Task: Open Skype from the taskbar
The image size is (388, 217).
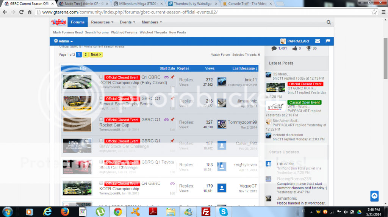Action: point(224,211)
